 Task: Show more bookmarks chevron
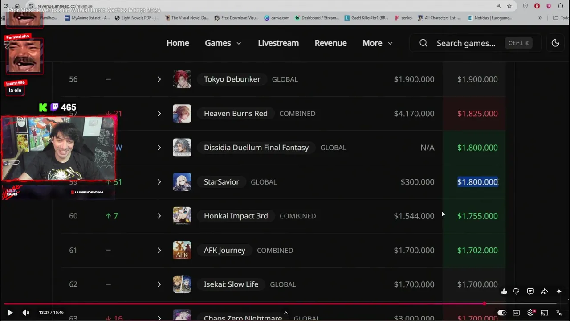pos(540,18)
